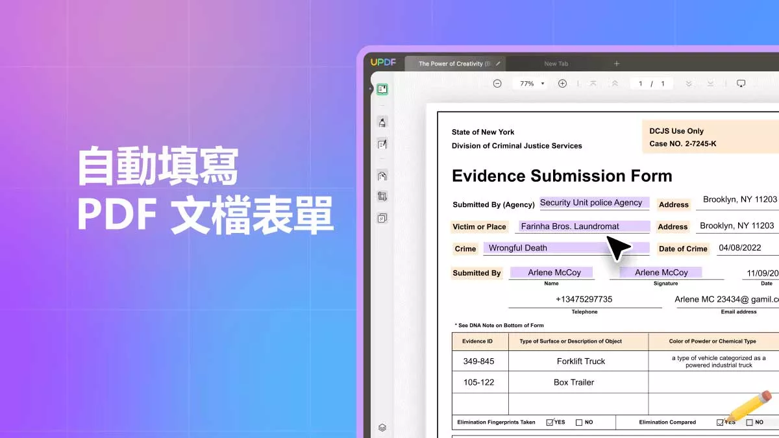Open the page thumbnails panel icon
The width and height of the screenshot is (779, 438).
pos(382,175)
